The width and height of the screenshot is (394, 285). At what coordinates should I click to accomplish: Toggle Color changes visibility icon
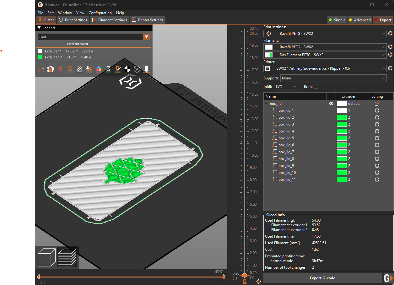click(99, 69)
